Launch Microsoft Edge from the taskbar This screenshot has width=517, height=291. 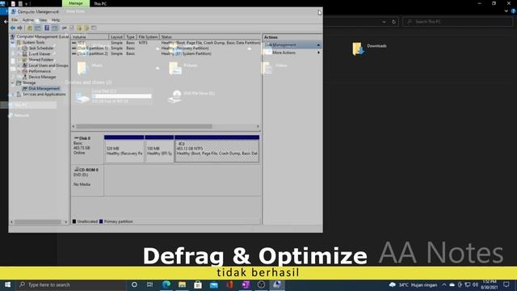166,285
